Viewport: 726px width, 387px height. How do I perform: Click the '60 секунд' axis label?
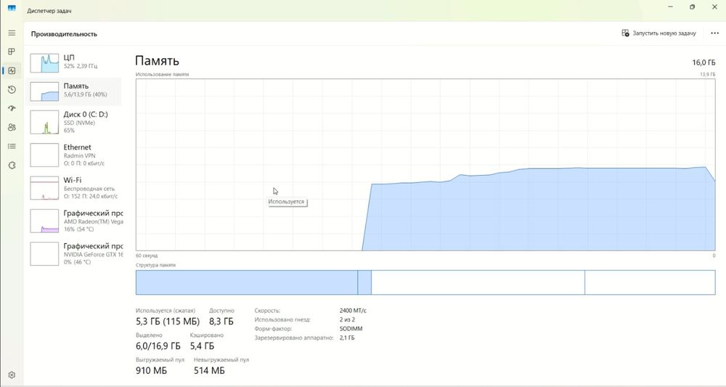(147, 256)
